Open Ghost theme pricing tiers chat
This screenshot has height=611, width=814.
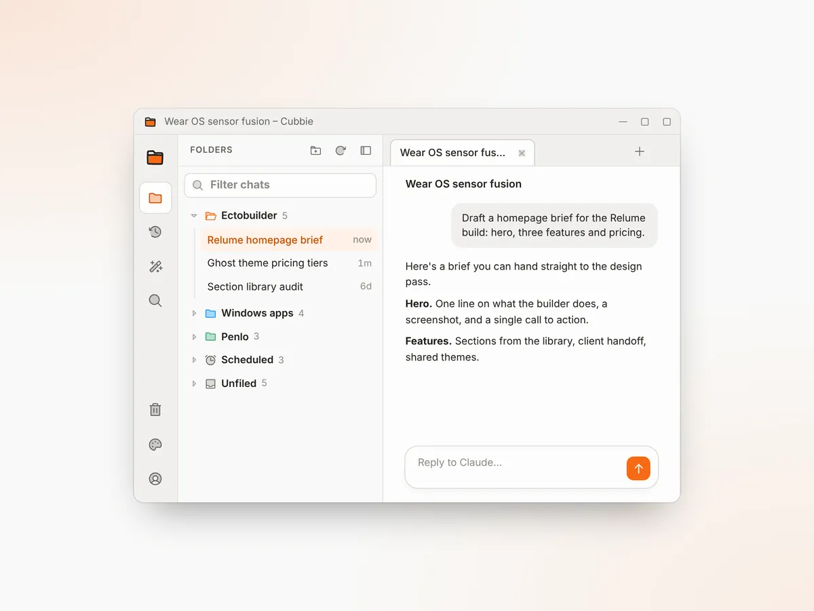(289, 263)
